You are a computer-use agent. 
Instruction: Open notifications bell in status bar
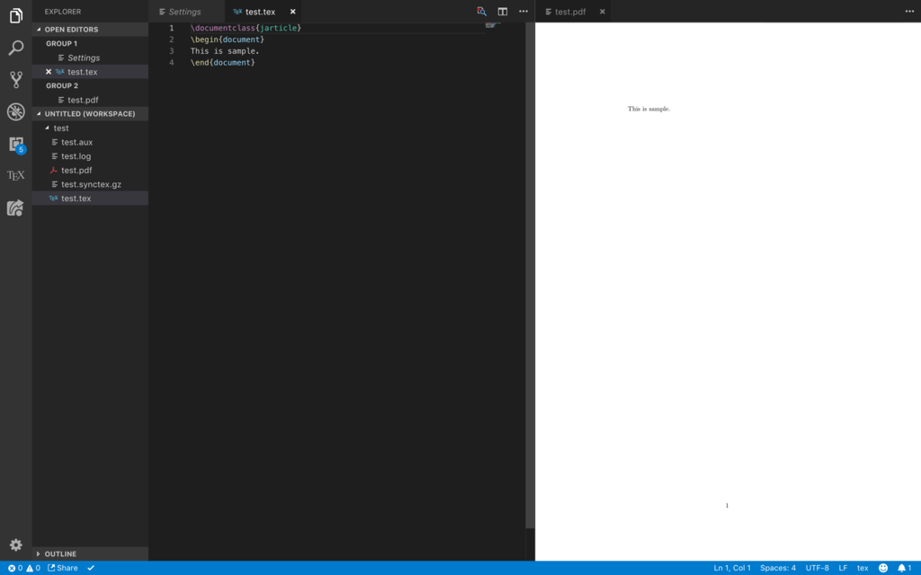pos(905,568)
